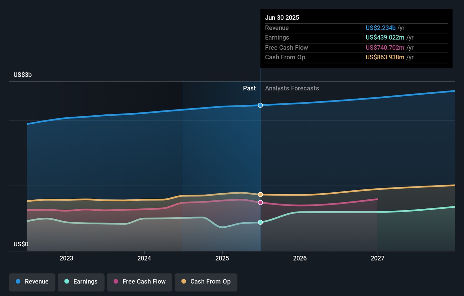Click the US$439.022m earnings value

click(x=385, y=38)
